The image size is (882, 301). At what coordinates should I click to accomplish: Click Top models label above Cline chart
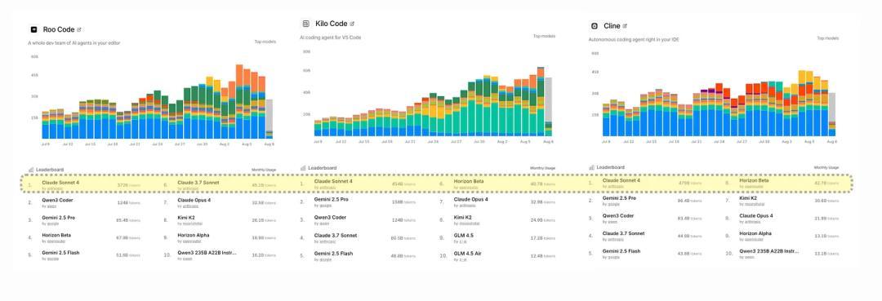click(828, 38)
